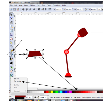Toggle the current layer lock
This screenshot has height=101, width=103.
click(38, 97)
